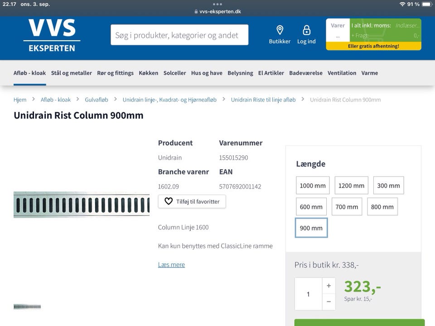
Task: Open Rør og fittings menu
Action: 115,73
